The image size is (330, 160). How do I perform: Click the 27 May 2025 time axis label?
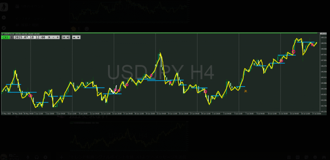[x=6, y=114]
